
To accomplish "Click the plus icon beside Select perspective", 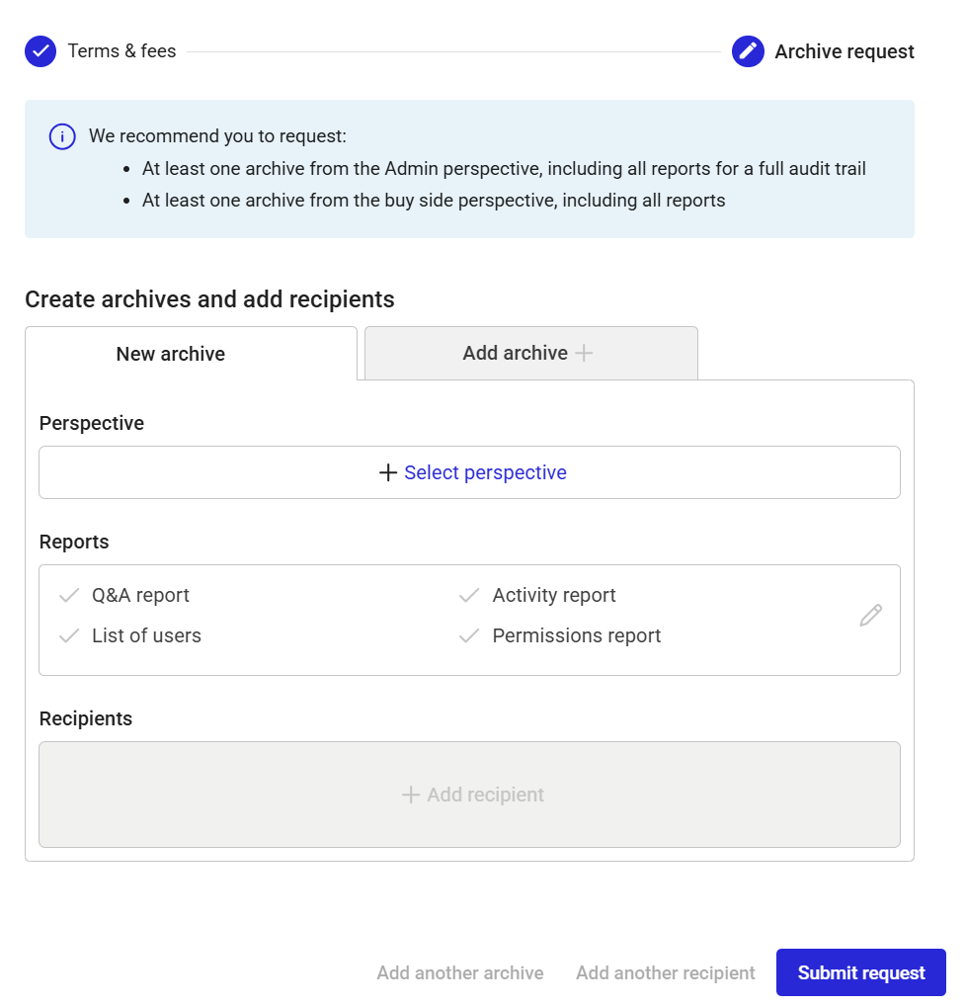I will [x=387, y=472].
